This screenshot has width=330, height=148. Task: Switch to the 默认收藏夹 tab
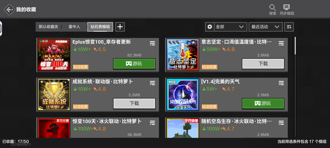48,27
